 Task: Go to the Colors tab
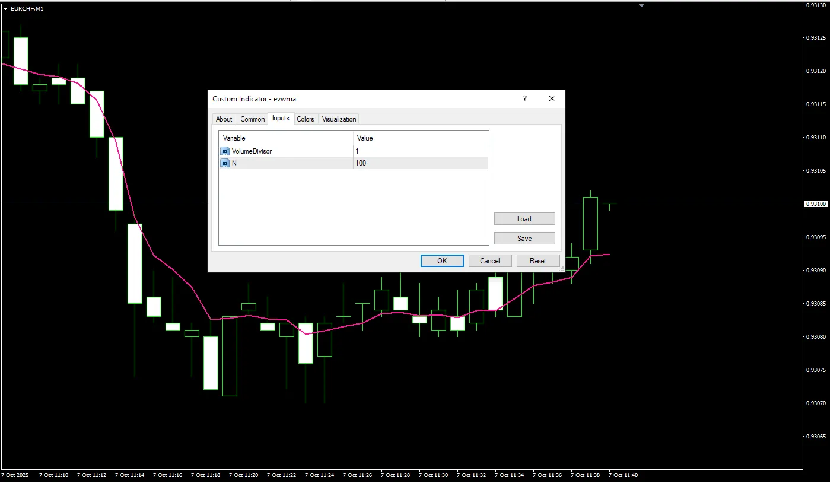[x=306, y=119]
